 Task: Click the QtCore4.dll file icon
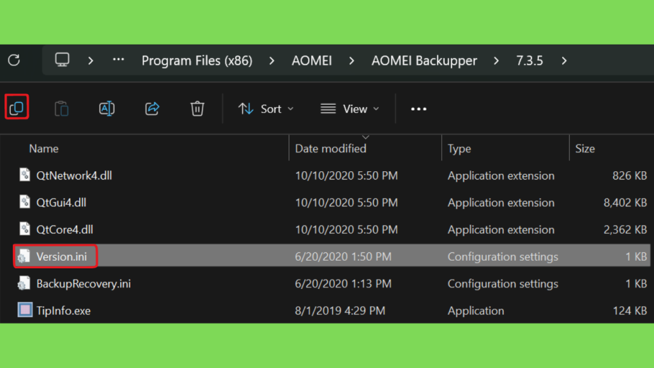tap(25, 229)
